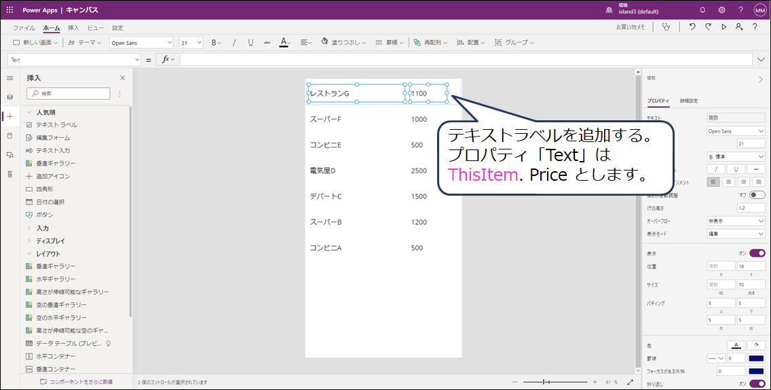The height and width of the screenshot is (390, 771).
Task: Open more options next to search box
Action: point(119,94)
